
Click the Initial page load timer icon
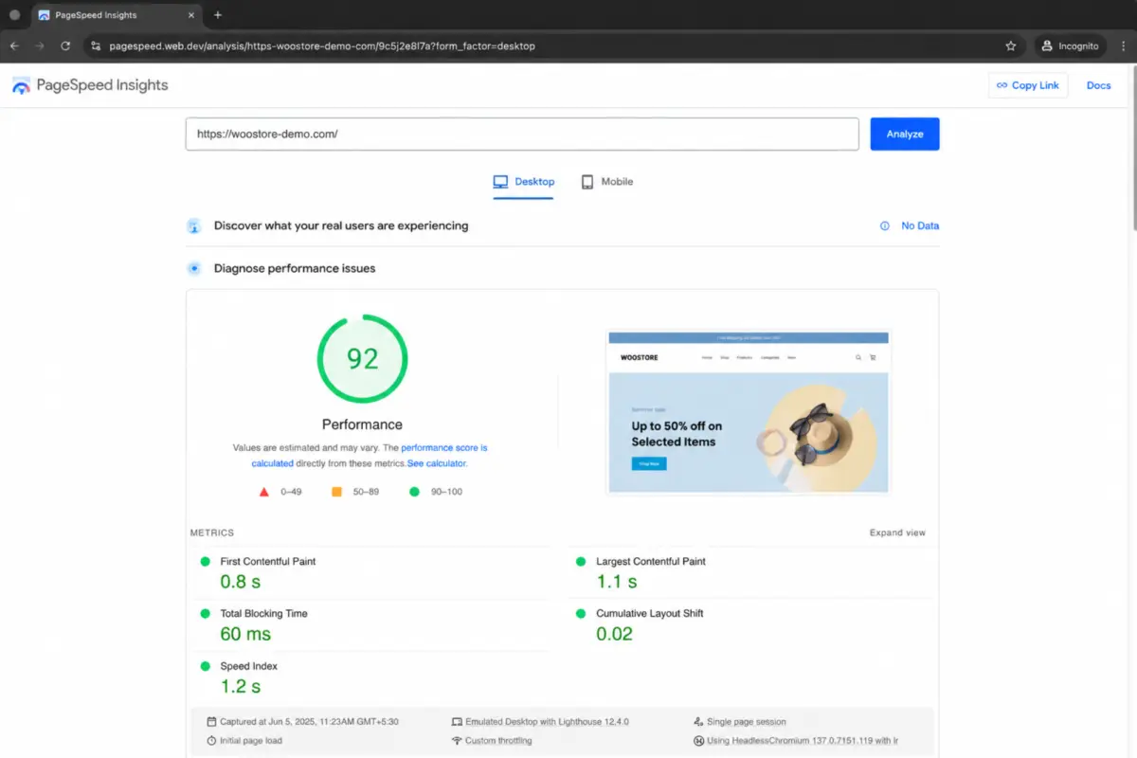coord(211,741)
